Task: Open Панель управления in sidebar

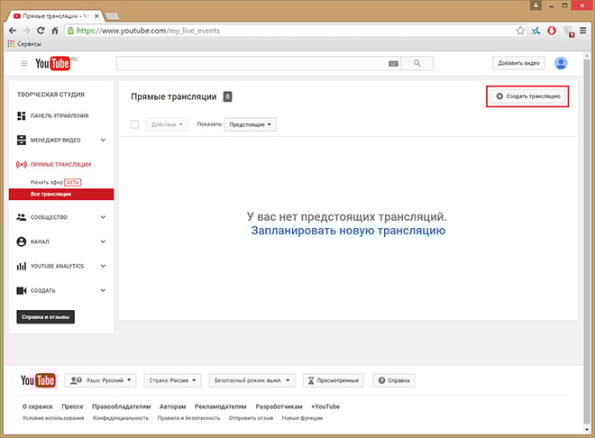Action: tap(58, 115)
